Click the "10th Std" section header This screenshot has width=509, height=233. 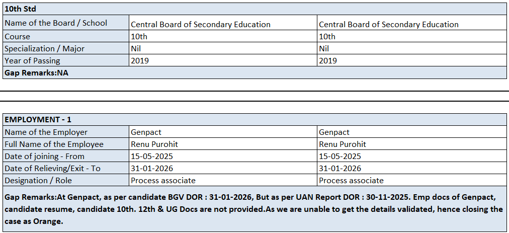pyautogui.click(x=20, y=9)
